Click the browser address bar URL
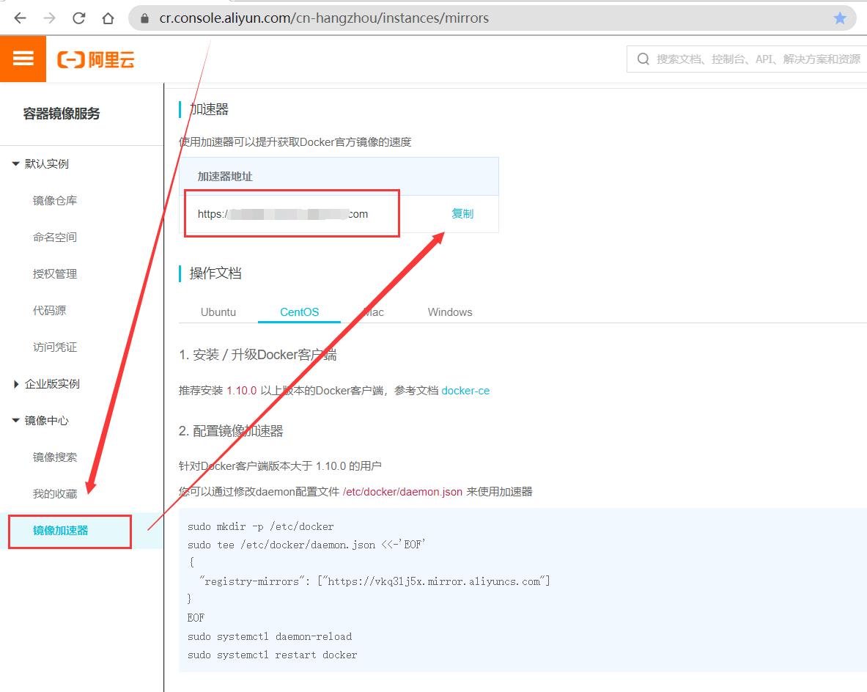 (x=324, y=18)
